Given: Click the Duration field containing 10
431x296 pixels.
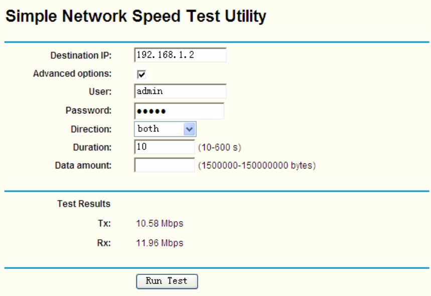Looking at the screenshot, I should 165,147.
